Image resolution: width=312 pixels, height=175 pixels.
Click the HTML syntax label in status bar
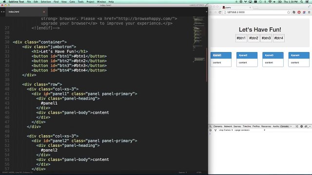tap(199, 173)
